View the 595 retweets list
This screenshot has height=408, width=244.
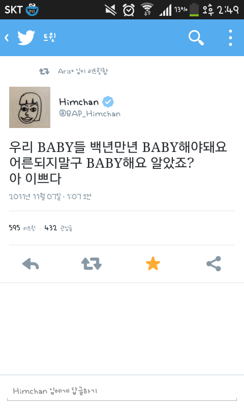pyautogui.click(x=22, y=228)
